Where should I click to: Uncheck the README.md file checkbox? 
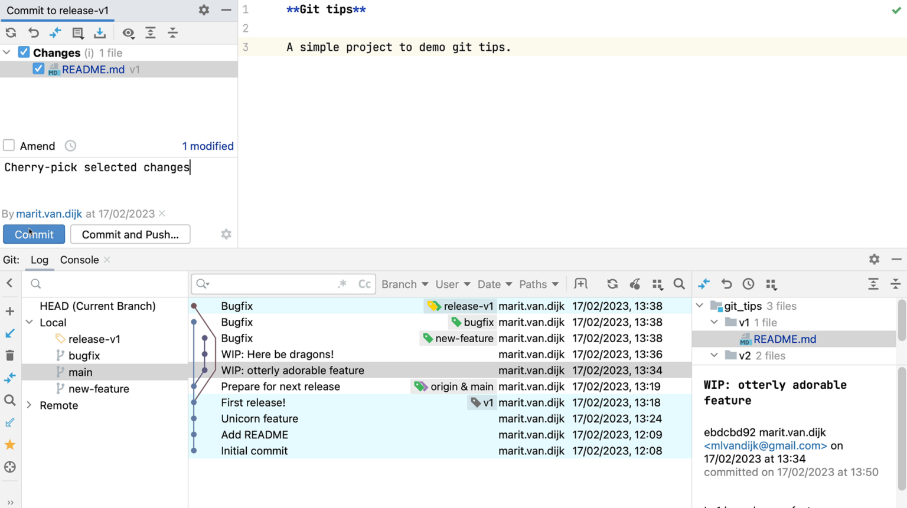coord(38,69)
